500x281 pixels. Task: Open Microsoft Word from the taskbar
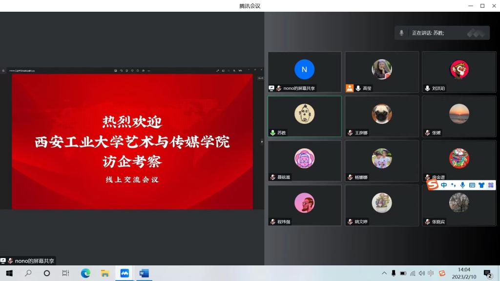click(x=144, y=273)
